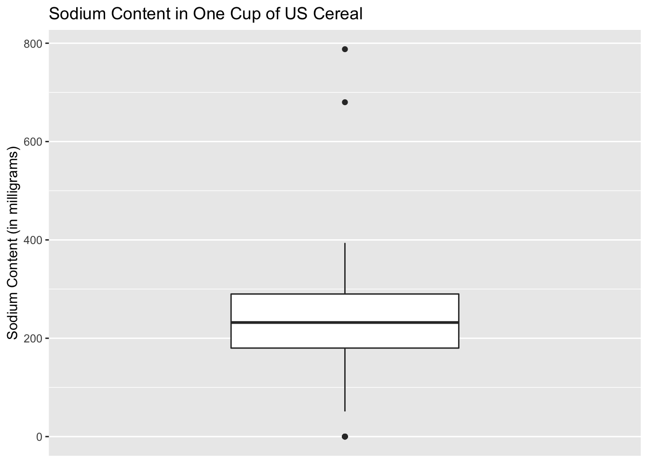Click the thick median line of boxplot

(289, 322)
